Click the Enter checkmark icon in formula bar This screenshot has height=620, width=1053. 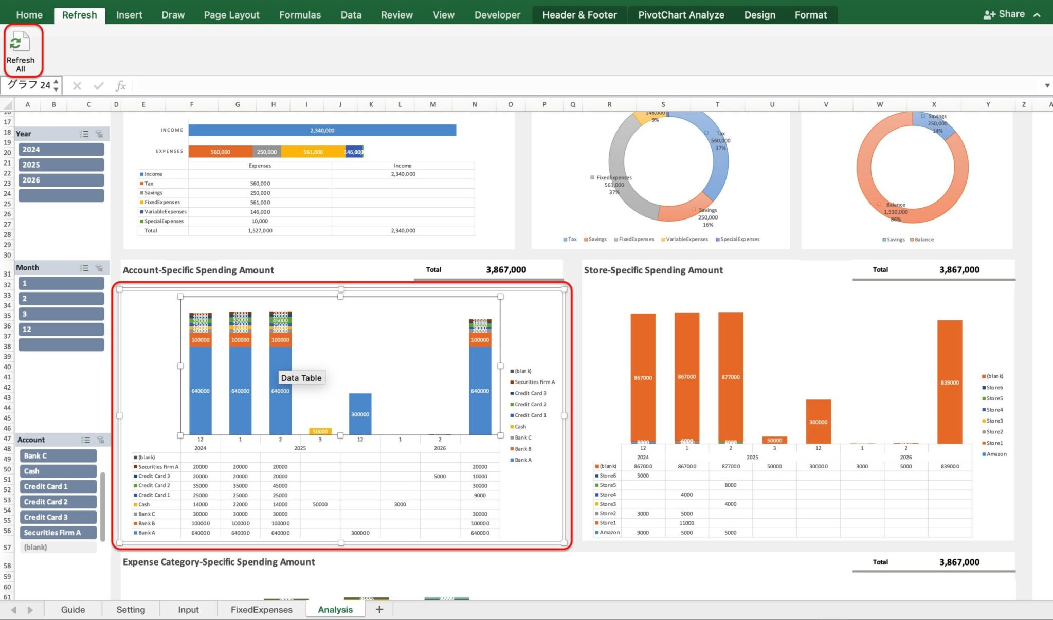[99, 85]
